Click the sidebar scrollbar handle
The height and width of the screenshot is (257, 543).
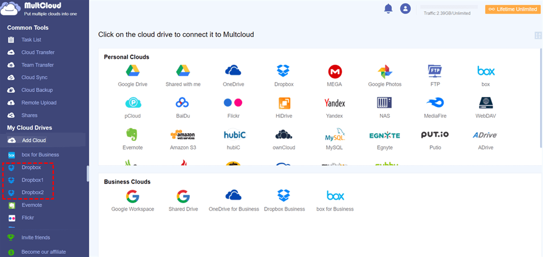[88, 174]
